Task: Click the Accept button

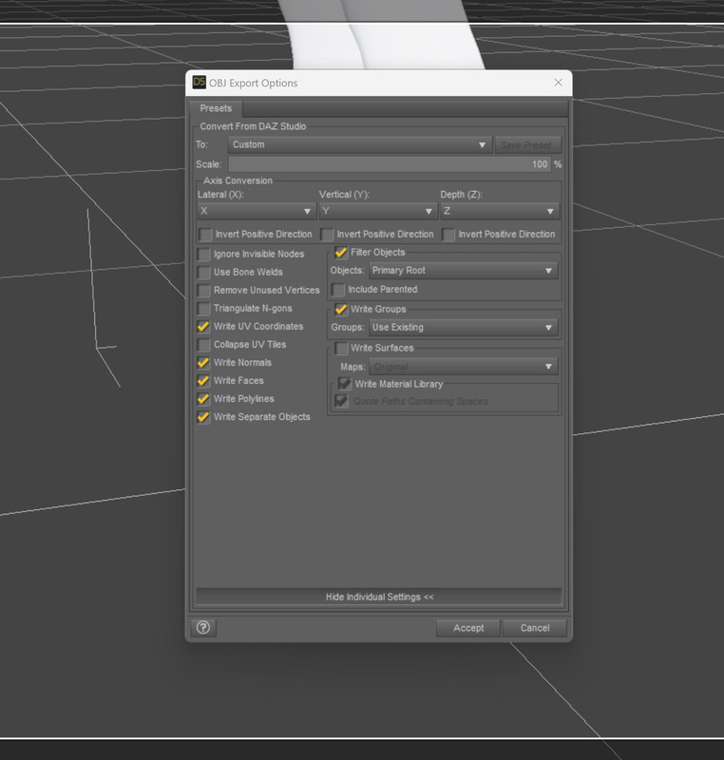Action: [x=468, y=628]
